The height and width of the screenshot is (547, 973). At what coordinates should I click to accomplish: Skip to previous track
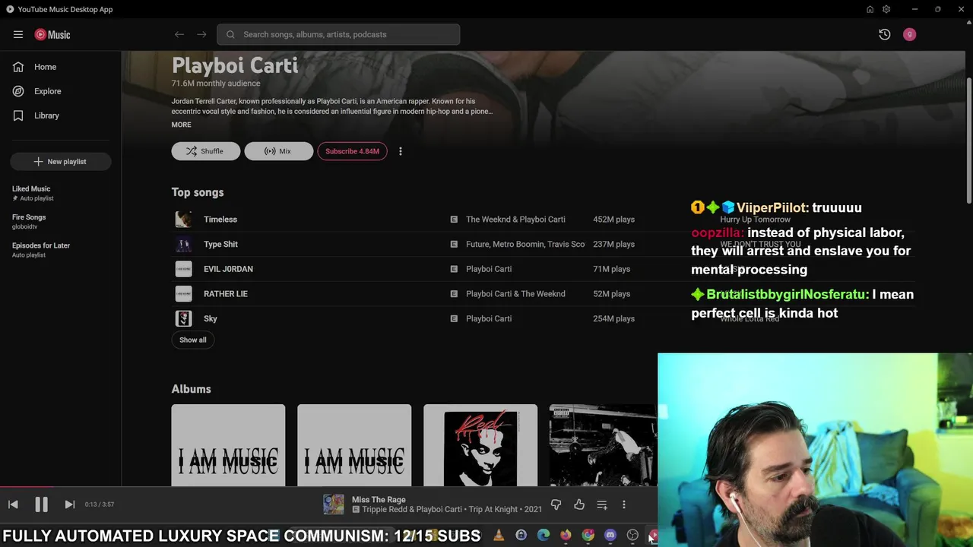(x=13, y=504)
